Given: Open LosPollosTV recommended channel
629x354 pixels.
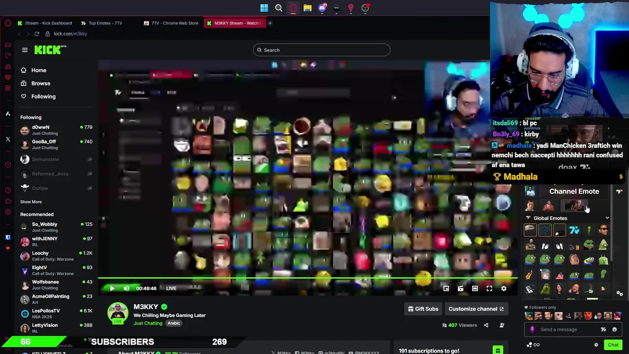Looking at the screenshot, I should 56,314.
